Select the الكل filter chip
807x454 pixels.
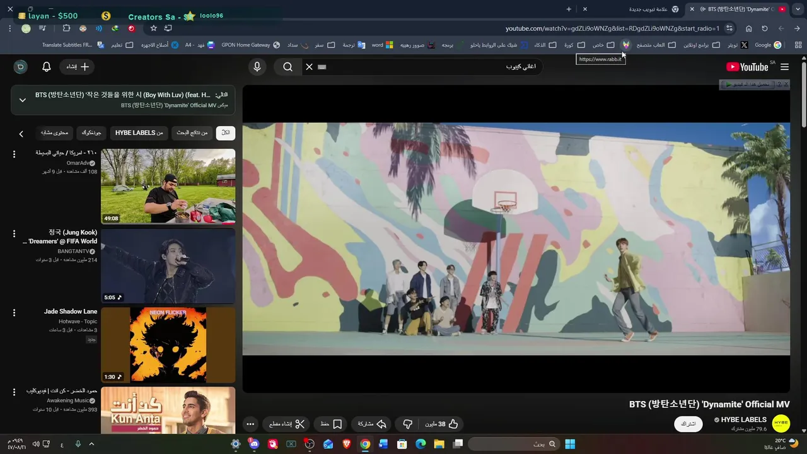(225, 133)
